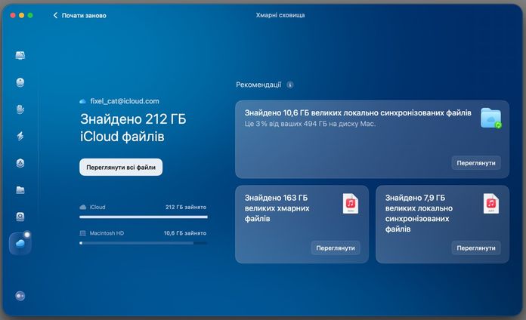The height and width of the screenshot is (320, 526).
Task: Click the 212 ГБ зайнято value
Action: 186,207
